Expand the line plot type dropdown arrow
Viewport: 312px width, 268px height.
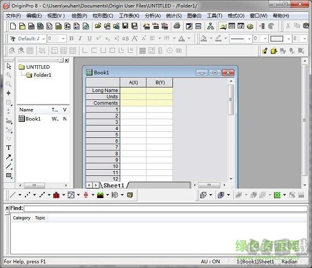coord(20,195)
